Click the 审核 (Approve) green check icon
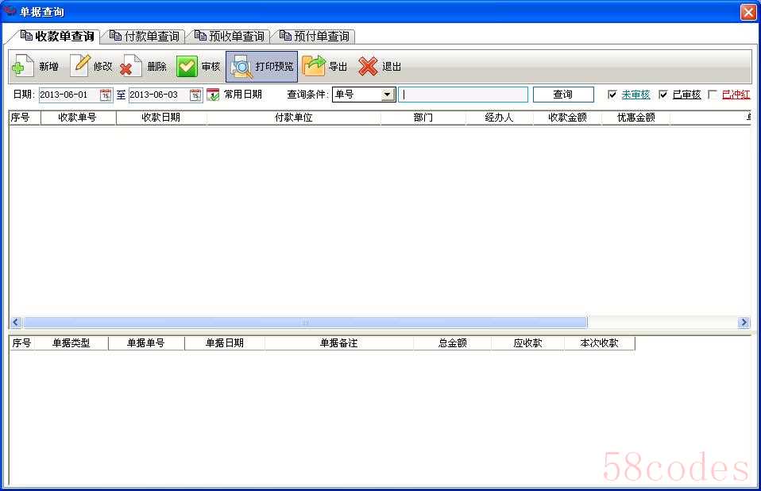The image size is (761, 491). pos(187,67)
